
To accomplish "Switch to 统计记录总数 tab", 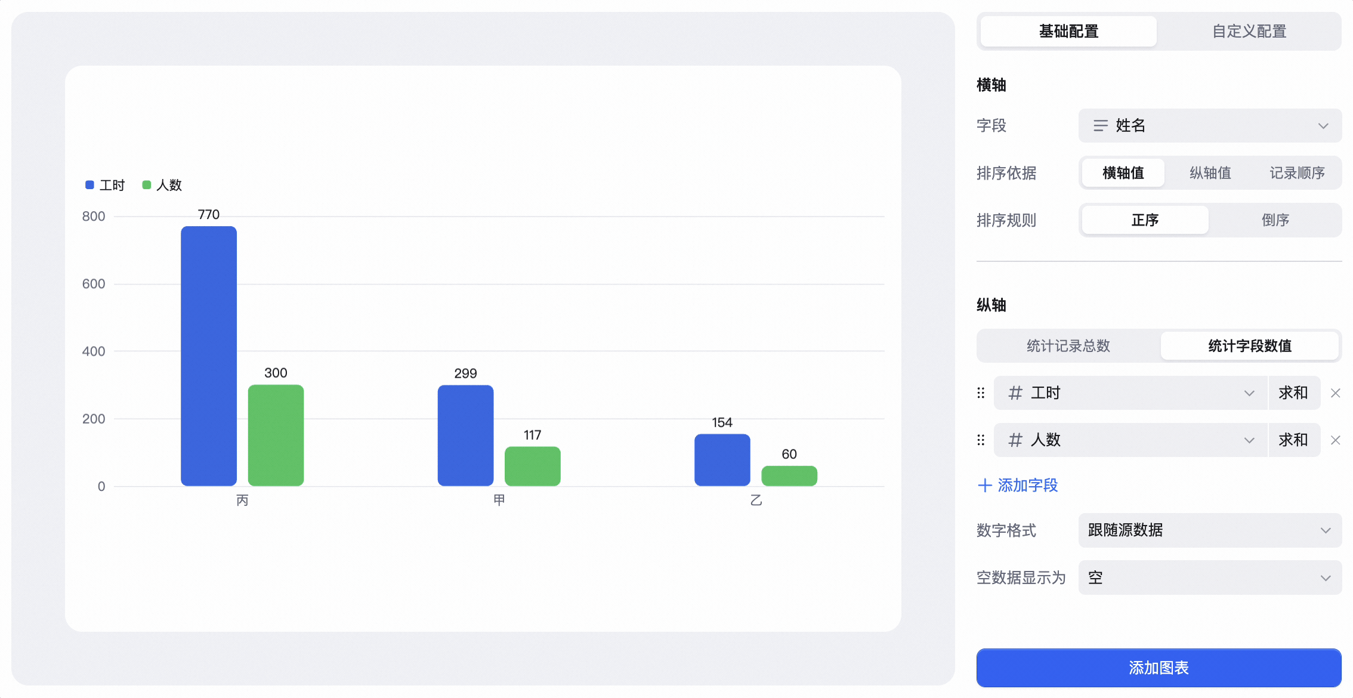I will (x=1068, y=346).
